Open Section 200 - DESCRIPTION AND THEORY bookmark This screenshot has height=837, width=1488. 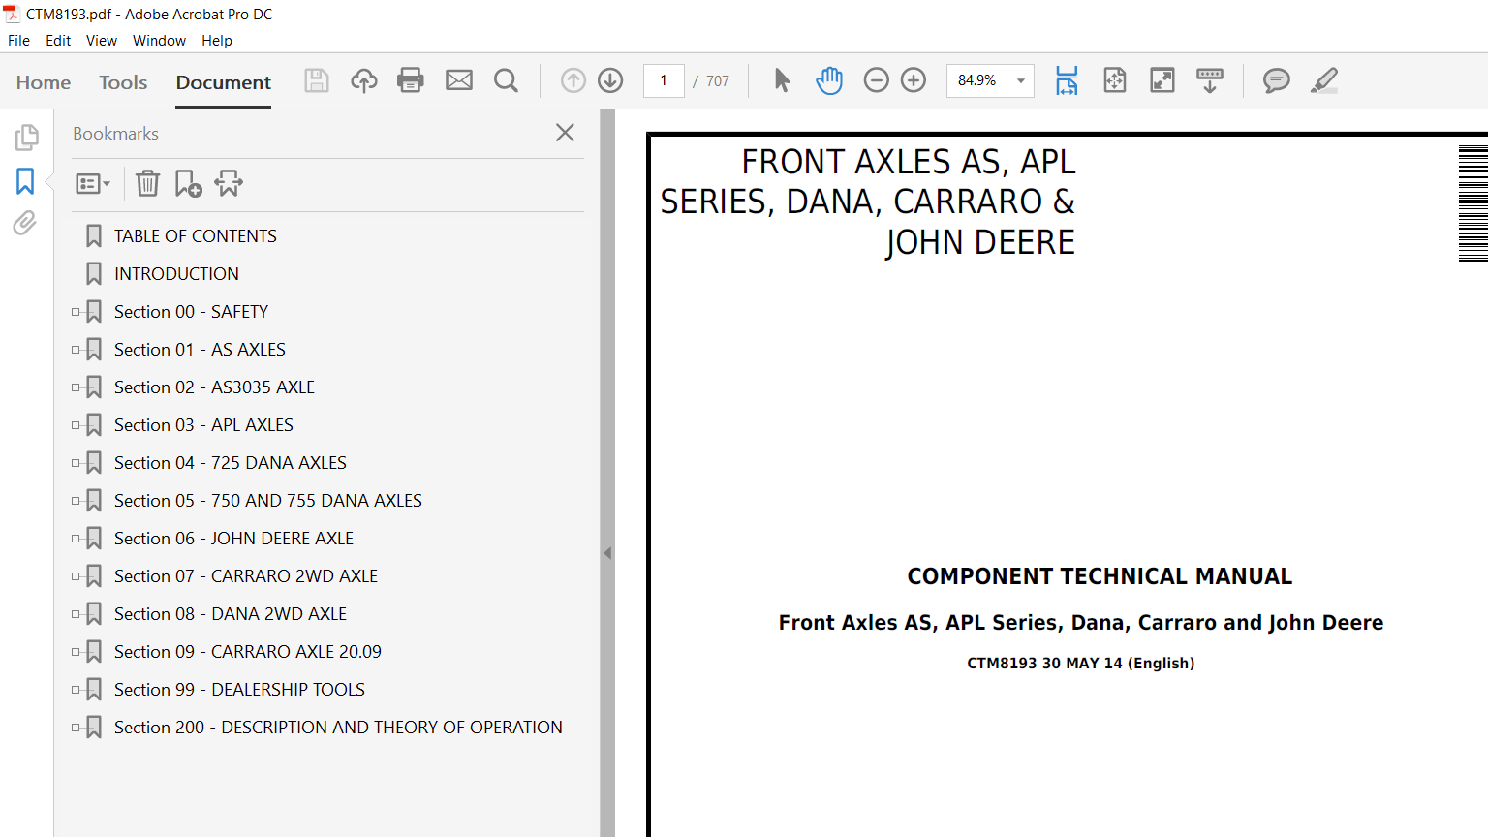coord(338,728)
